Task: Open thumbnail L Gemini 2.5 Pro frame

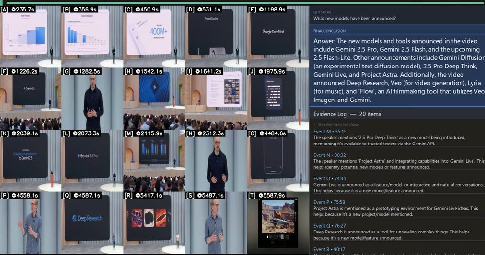Action: 92,161
